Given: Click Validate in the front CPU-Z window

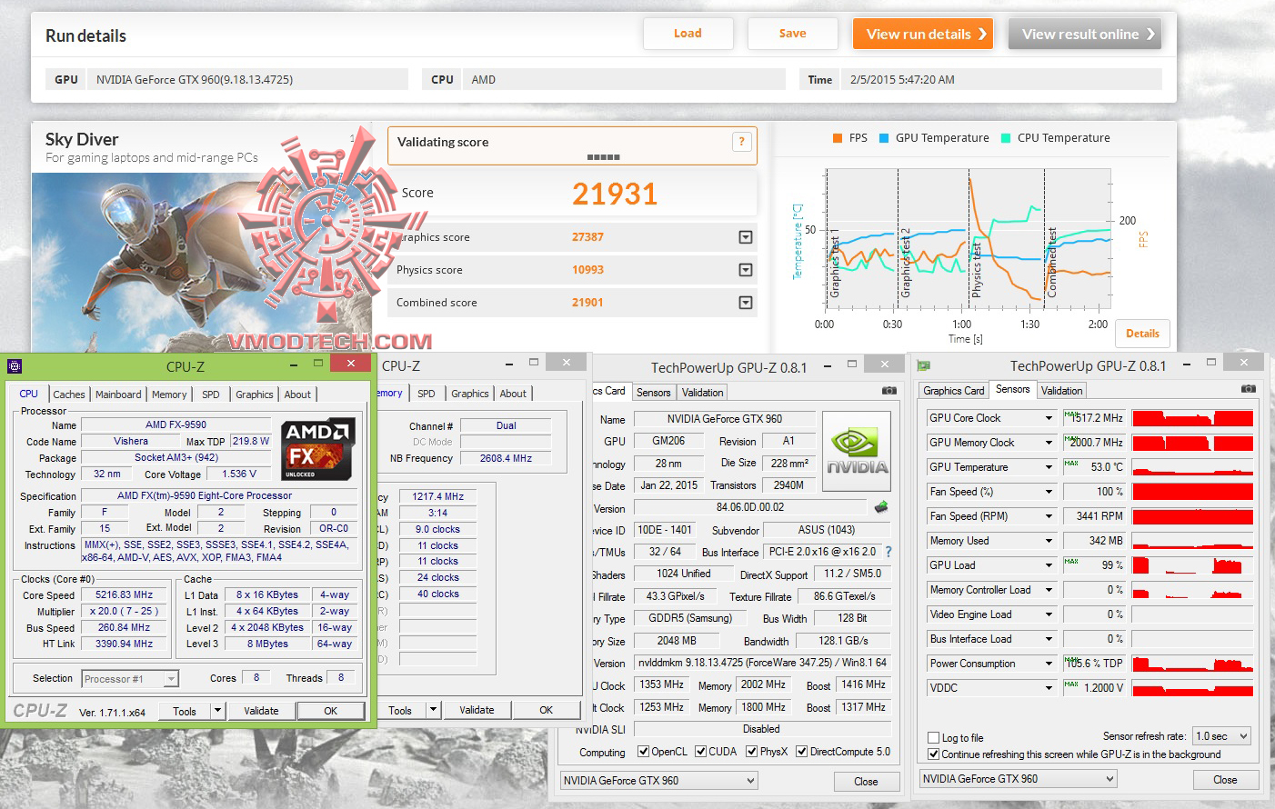Looking at the screenshot, I should click(x=261, y=711).
